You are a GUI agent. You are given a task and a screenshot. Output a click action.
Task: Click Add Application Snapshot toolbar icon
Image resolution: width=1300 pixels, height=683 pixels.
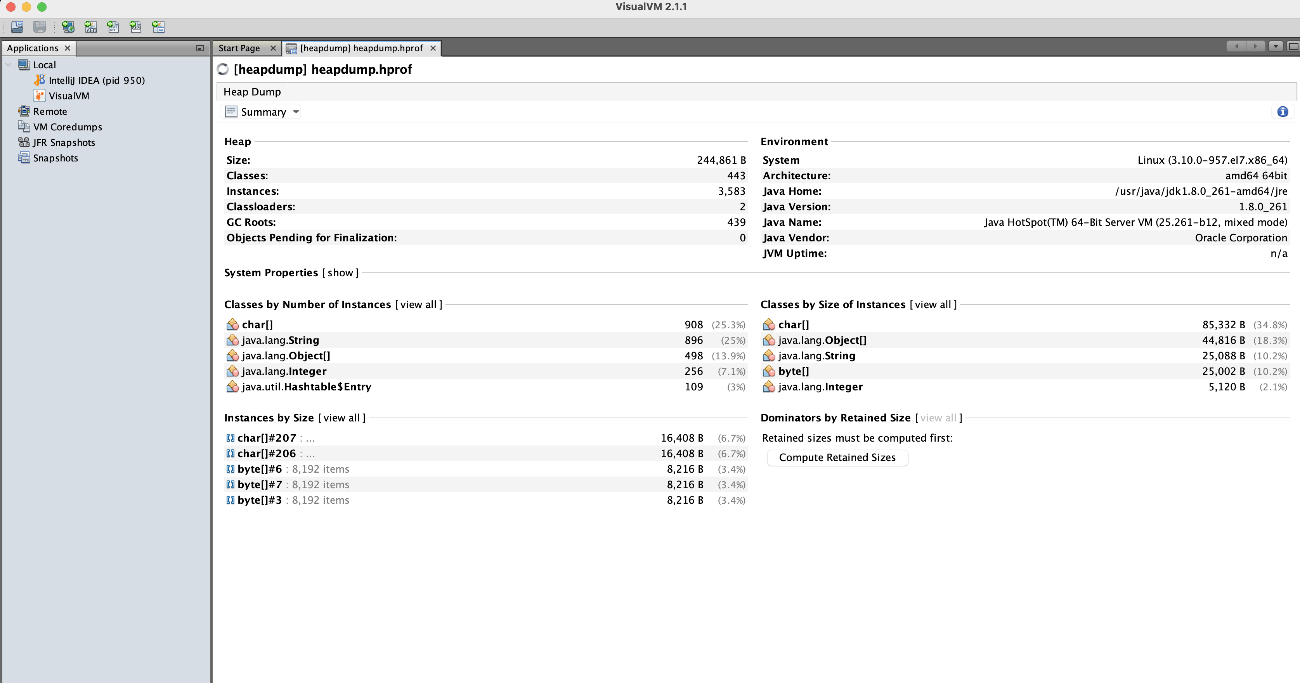[158, 27]
